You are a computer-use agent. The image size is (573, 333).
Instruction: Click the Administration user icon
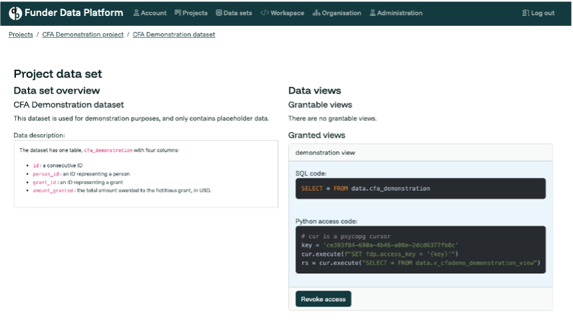[x=373, y=13]
